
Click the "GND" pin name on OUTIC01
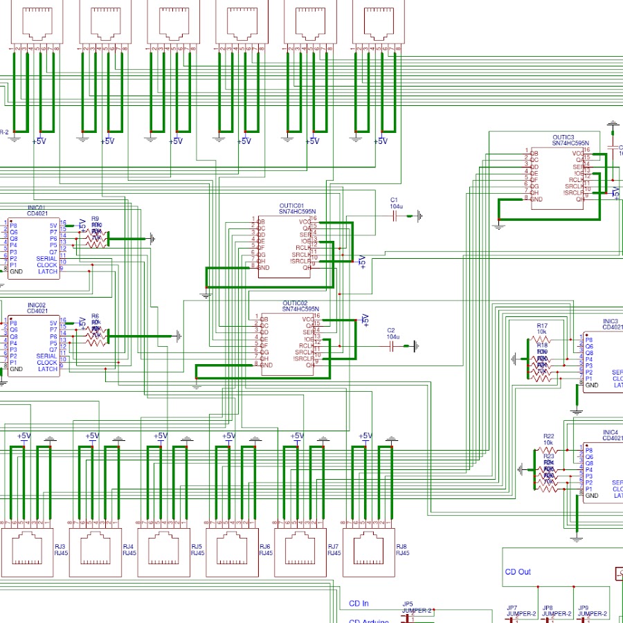[x=264, y=268]
